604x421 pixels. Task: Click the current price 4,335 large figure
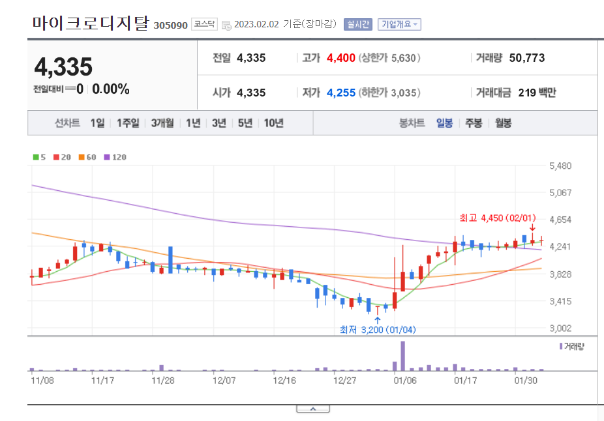(63, 66)
